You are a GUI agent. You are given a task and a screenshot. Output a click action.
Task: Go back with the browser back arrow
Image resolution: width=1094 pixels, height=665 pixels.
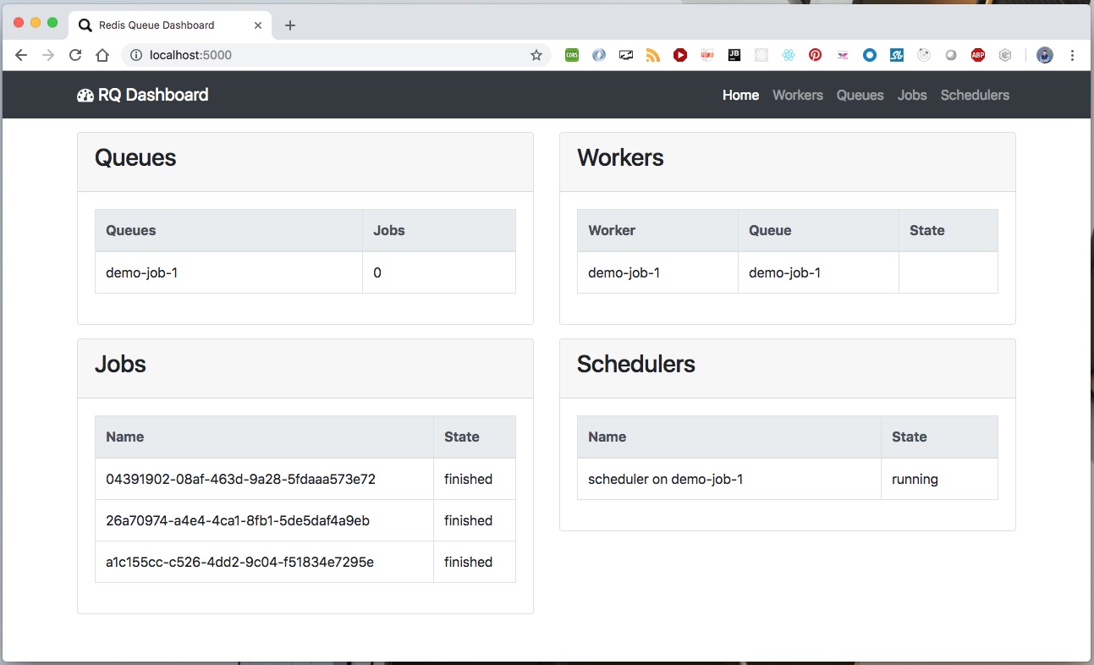pyautogui.click(x=21, y=55)
